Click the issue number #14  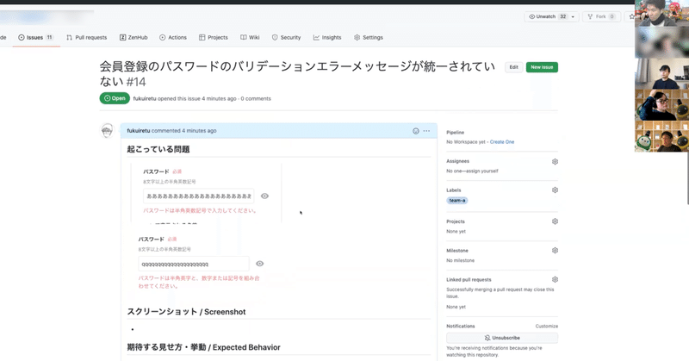coord(136,82)
